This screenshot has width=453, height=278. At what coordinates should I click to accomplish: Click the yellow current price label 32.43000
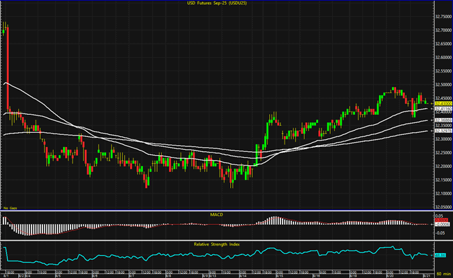pyautogui.click(x=443, y=103)
